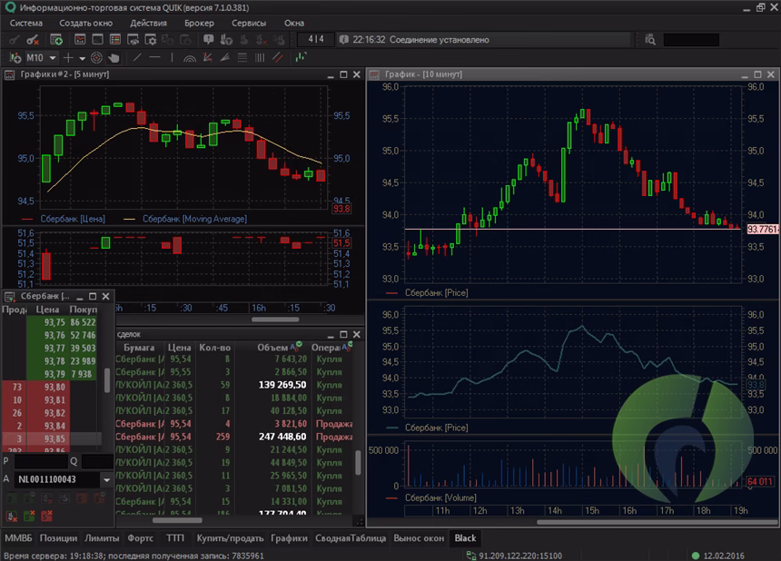Select the red parallel channel drawing tool
The height and width of the screenshot is (561, 781).
click(x=277, y=58)
